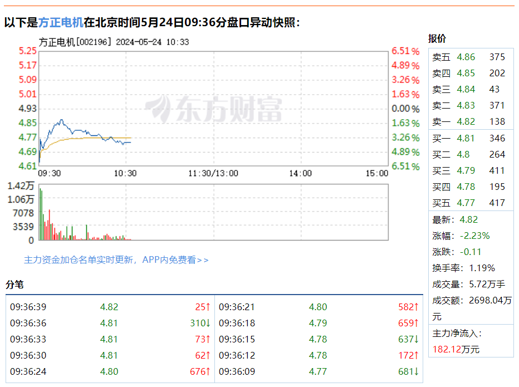Viewport: 519px width, 387px height.
Task: Select the 09:36:18 tick row
Action: tap(319, 324)
